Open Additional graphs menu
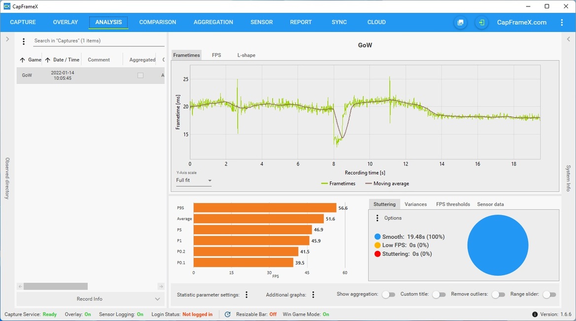 coord(313,294)
